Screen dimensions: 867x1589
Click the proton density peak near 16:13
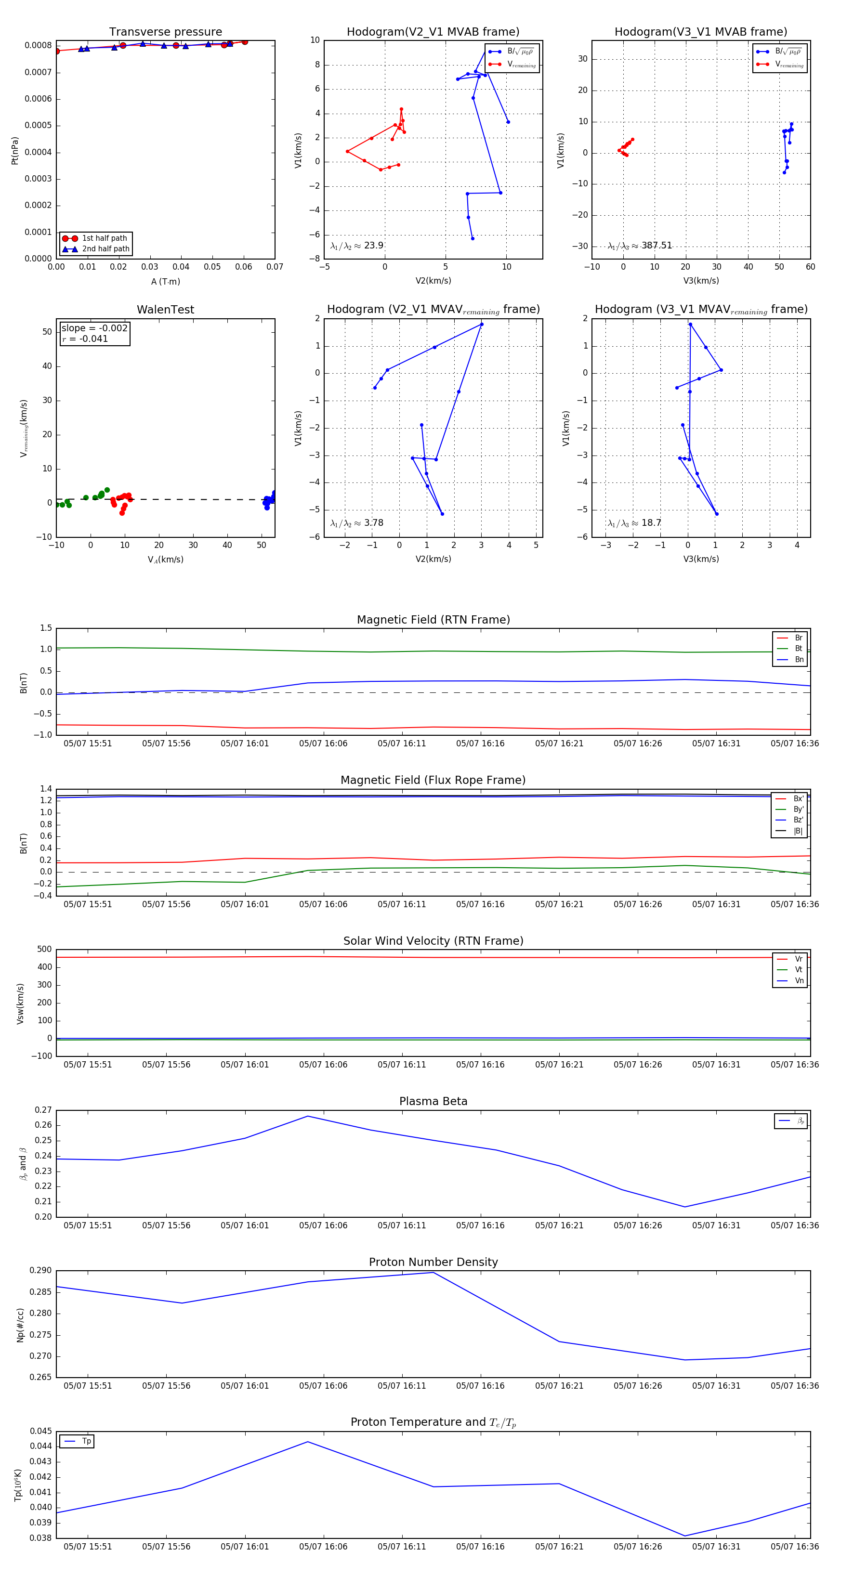click(433, 1273)
